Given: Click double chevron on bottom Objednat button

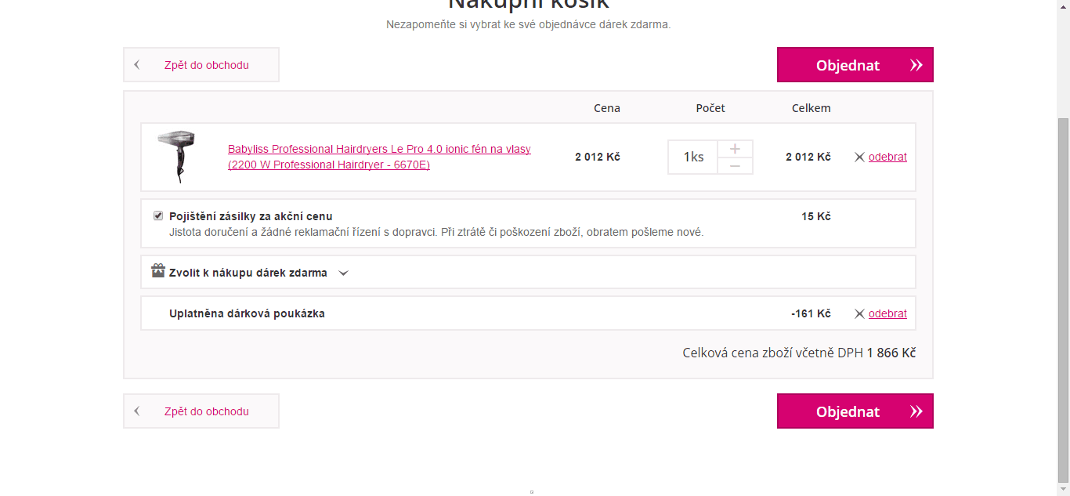Looking at the screenshot, I should coord(916,412).
